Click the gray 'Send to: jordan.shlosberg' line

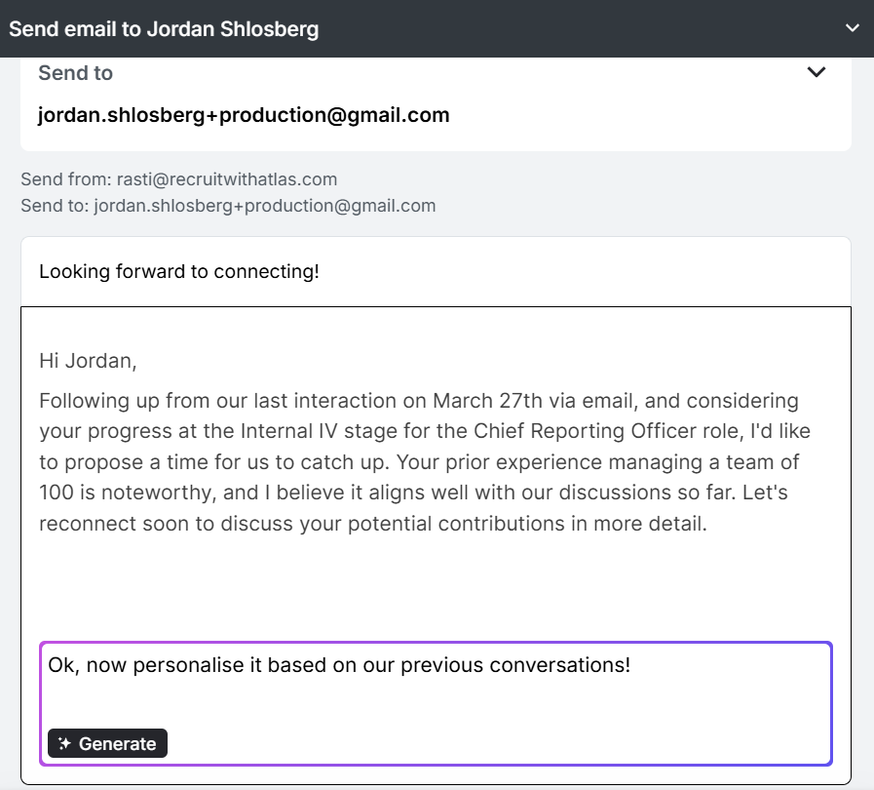[x=228, y=206]
